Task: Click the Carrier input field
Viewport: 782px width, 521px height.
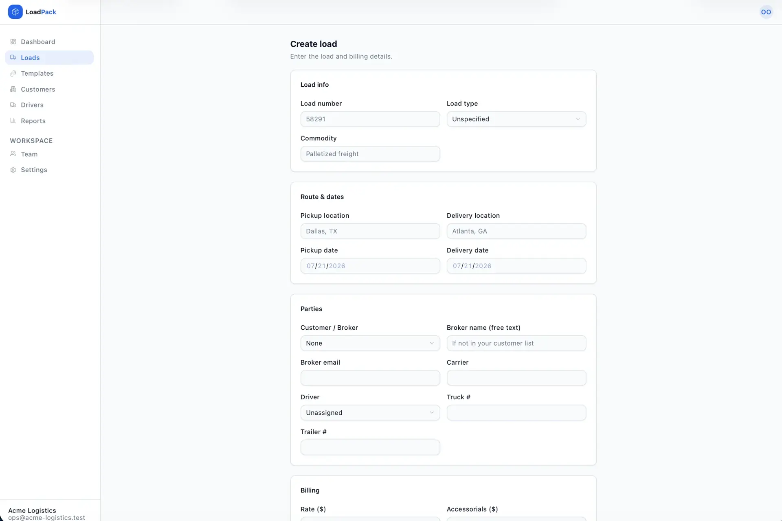Action: point(516,378)
